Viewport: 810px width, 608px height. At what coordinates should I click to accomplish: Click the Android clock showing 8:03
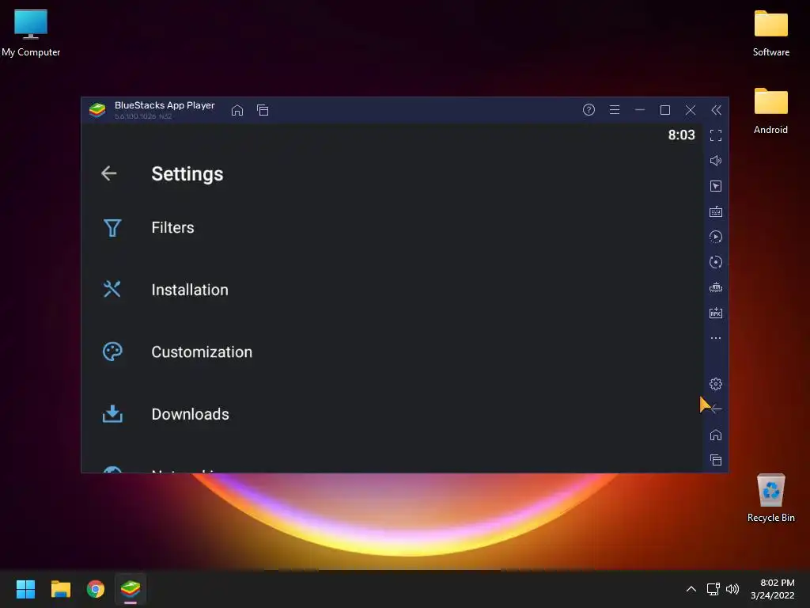(681, 135)
